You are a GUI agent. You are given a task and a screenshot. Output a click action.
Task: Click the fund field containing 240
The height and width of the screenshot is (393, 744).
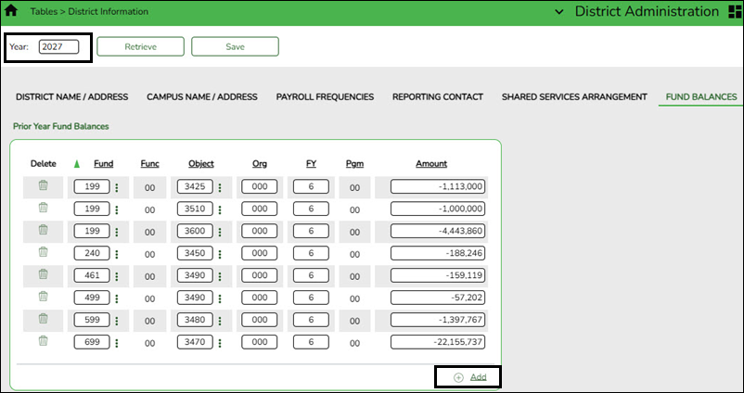[92, 253]
